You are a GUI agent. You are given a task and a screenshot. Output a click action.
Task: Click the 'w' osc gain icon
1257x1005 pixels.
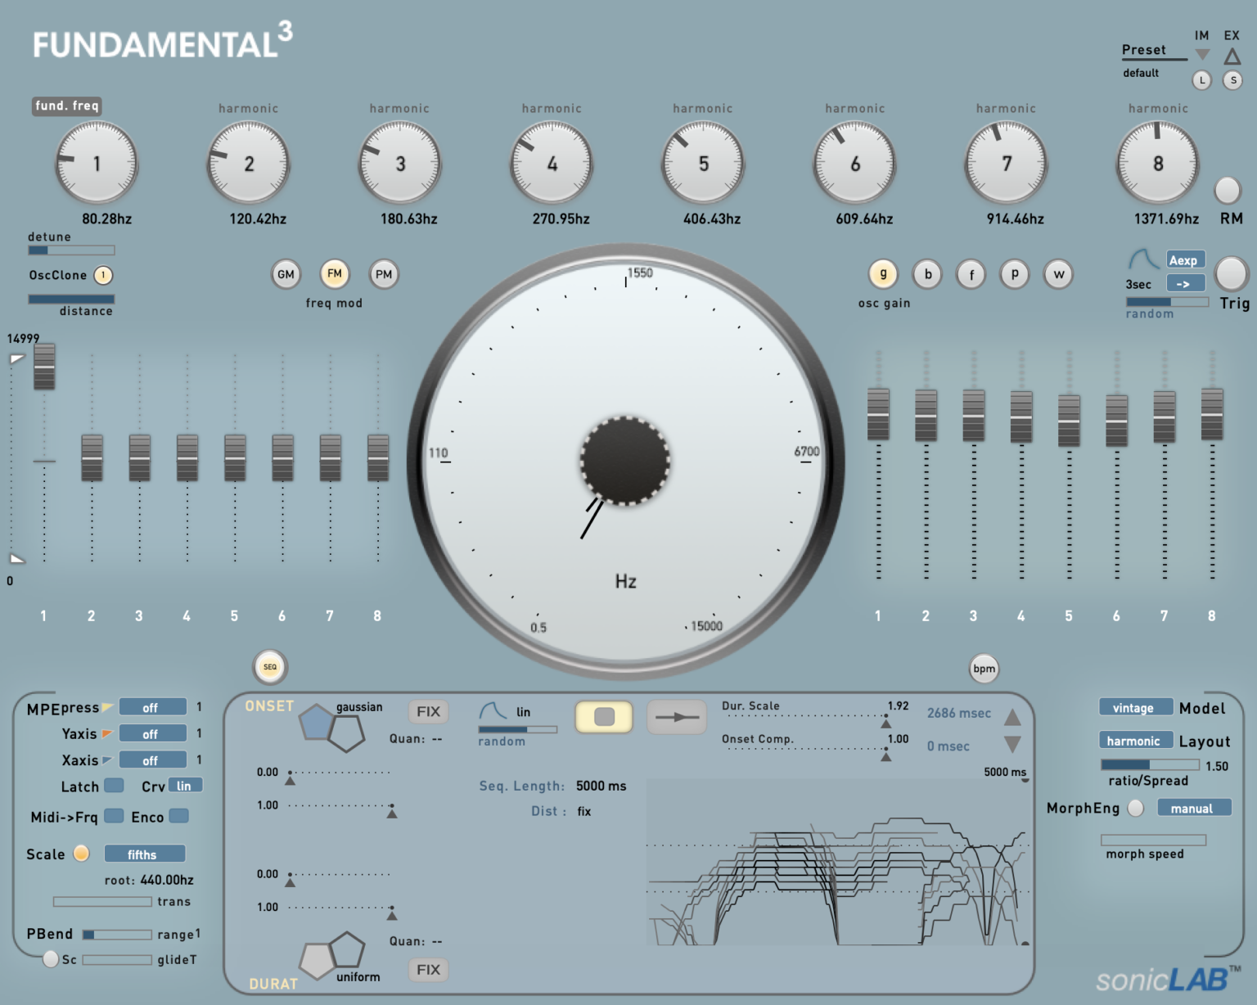coord(1057,275)
